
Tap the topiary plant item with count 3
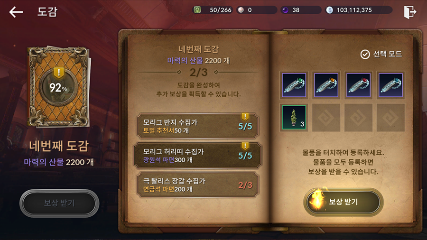click(x=294, y=117)
